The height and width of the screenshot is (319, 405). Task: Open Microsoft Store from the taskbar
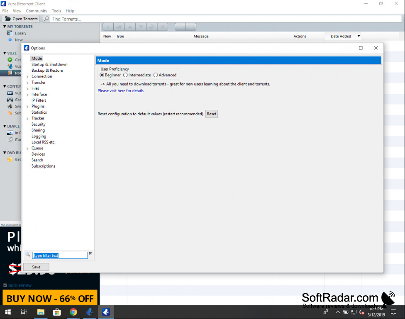point(57,312)
